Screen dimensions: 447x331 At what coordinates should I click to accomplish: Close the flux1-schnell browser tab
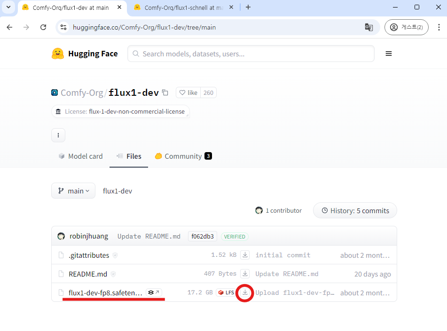point(231,7)
